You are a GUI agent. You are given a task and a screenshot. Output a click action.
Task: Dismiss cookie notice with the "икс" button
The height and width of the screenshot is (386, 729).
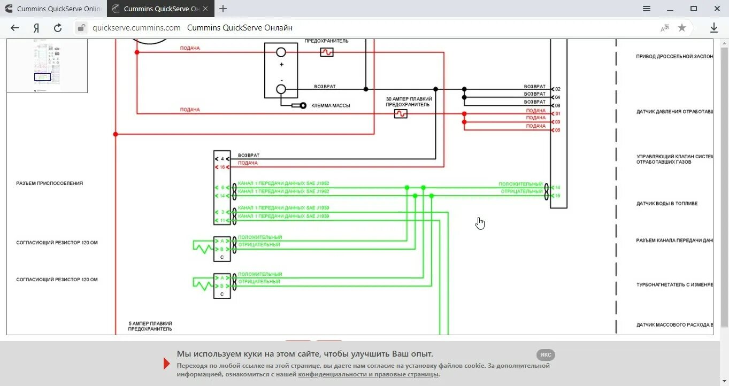pos(546,354)
